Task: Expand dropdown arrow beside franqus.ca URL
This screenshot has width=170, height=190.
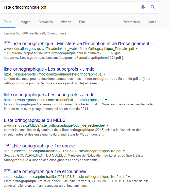Action: pyautogui.click(x=107, y=125)
